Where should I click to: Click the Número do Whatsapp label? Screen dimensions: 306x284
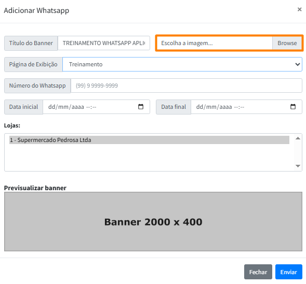click(x=37, y=86)
